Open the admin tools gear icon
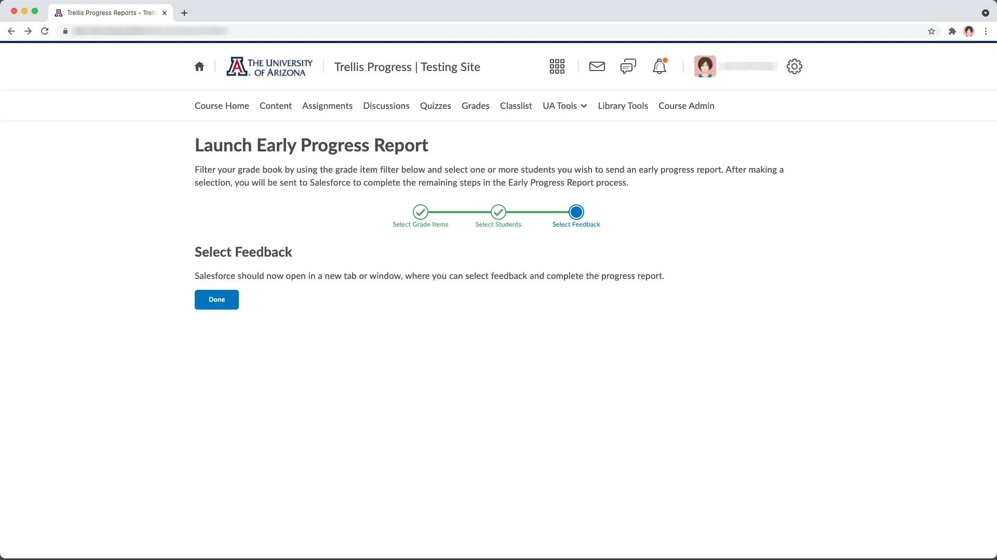 coord(794,66)
